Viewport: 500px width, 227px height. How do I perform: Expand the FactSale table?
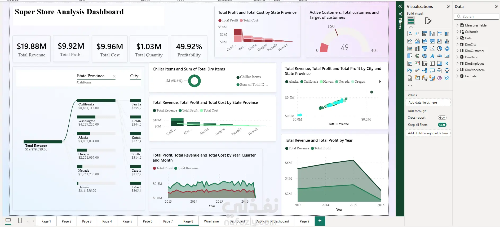(x=458, y=76)
